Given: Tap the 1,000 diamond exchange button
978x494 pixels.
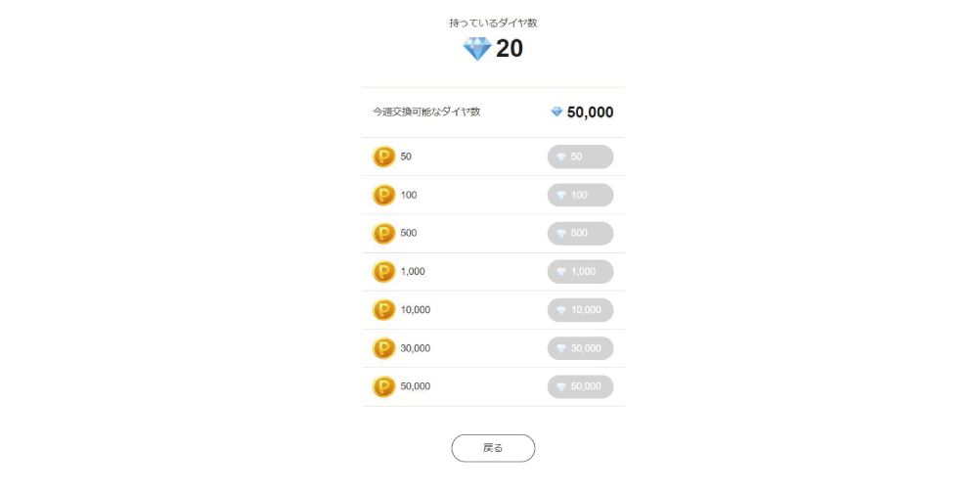Looking at the screenshot, I should pyautogui.click(x=580, y=271).
